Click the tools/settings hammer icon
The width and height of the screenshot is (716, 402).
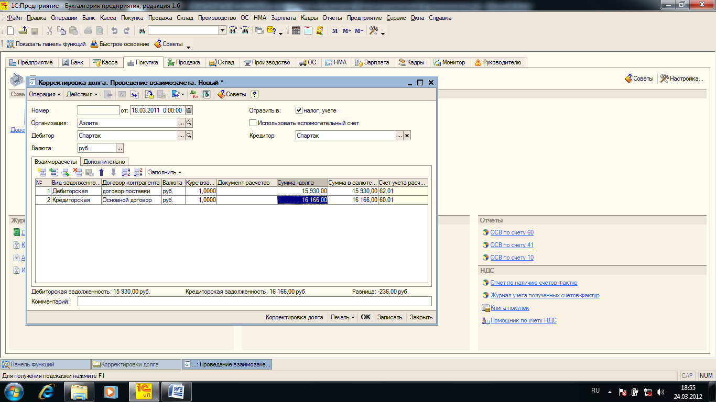[374, 31]
